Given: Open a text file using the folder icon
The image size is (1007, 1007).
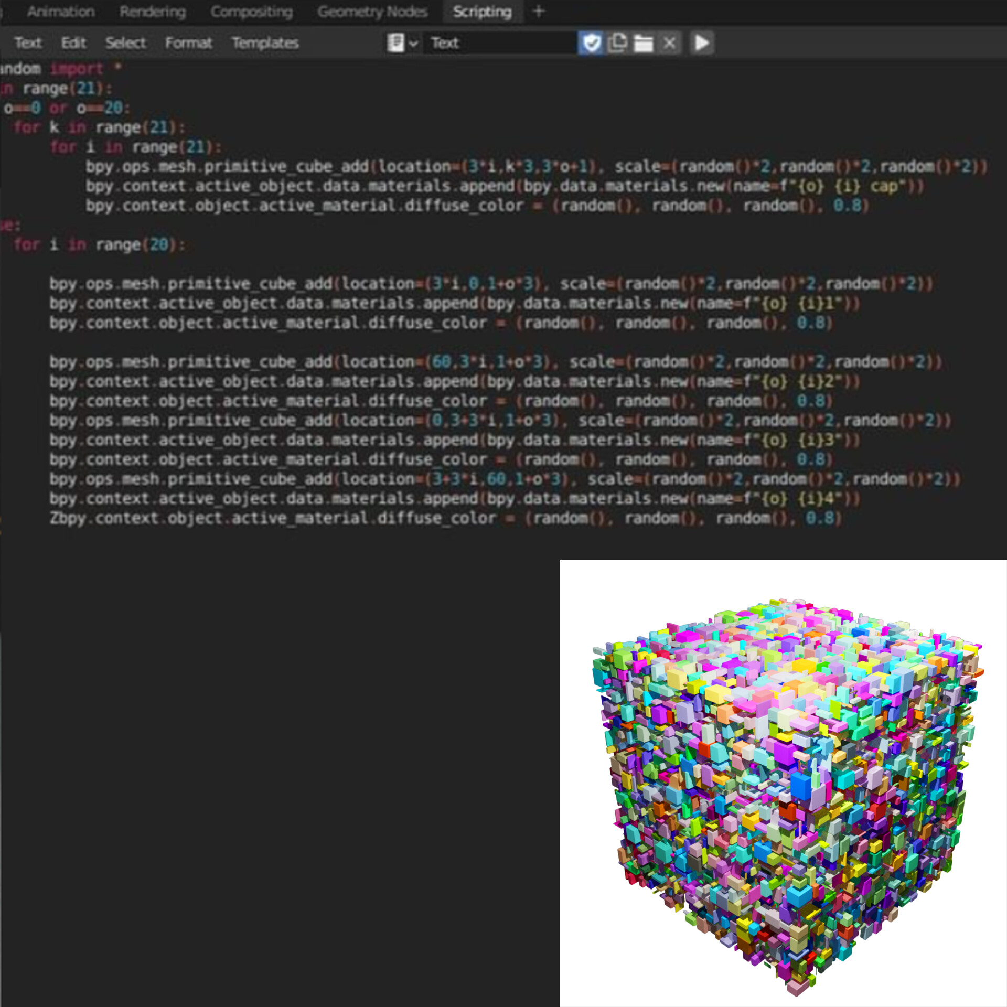Looking at the screenshot, I should pos(644,43).
